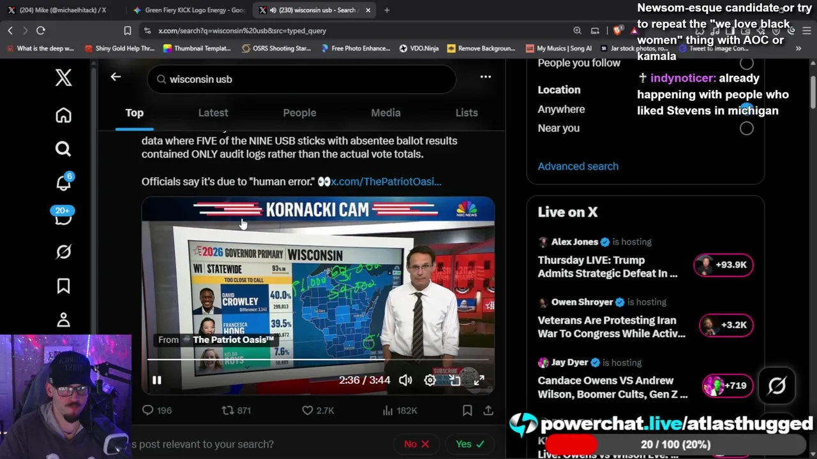817x459 pixels.
Task: Join Jay Dyer space via +719 button
Action: click(726, 385)
